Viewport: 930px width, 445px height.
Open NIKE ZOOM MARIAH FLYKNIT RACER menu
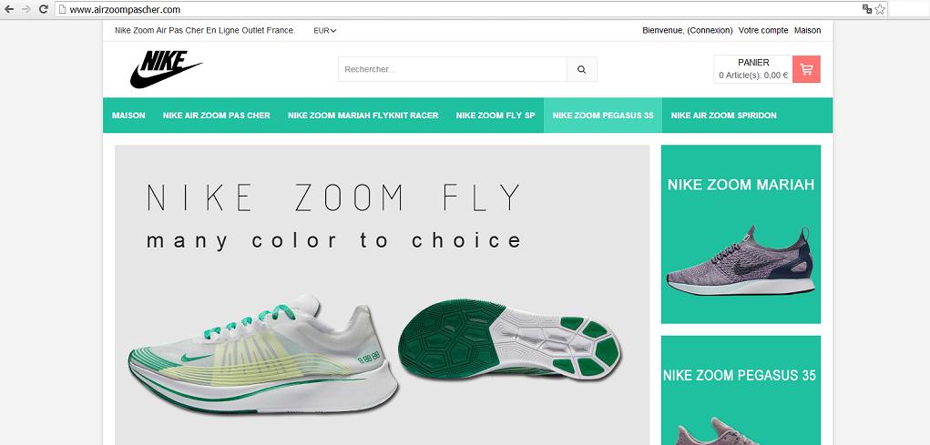coord(363,116)
